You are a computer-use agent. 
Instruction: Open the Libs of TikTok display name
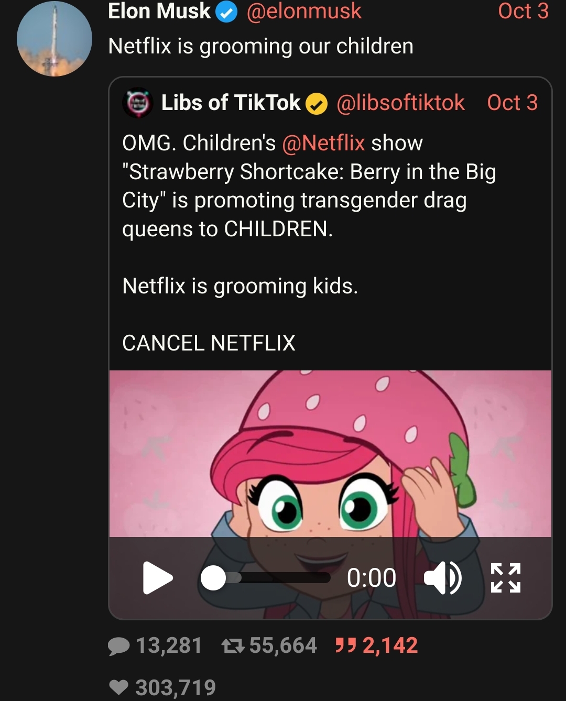[231, 103]
